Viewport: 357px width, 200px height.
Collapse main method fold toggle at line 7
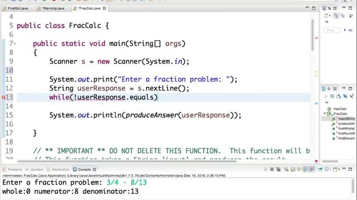[x=15, y=43]
